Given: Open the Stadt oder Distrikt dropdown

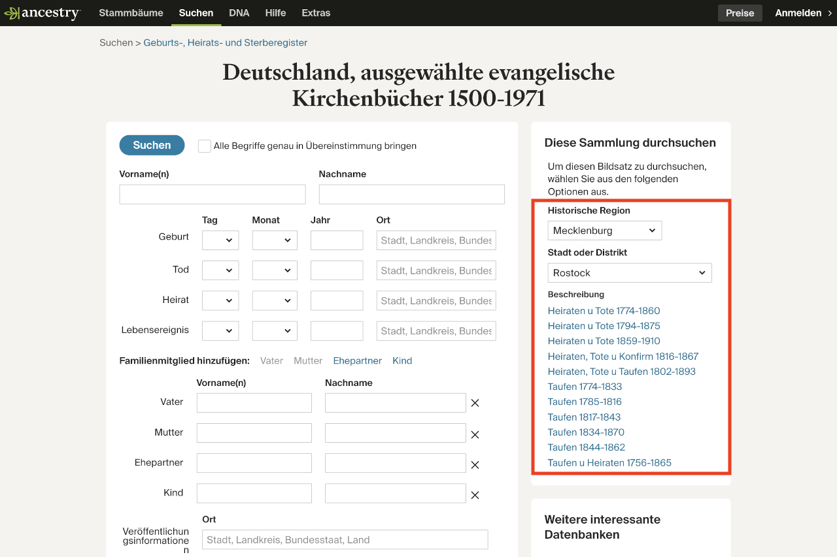Looking at the screenshot, I should point(629,273).
